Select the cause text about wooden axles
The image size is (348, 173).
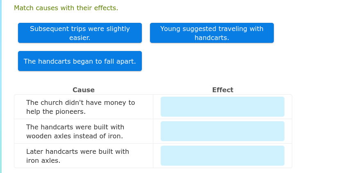point(75,131)
